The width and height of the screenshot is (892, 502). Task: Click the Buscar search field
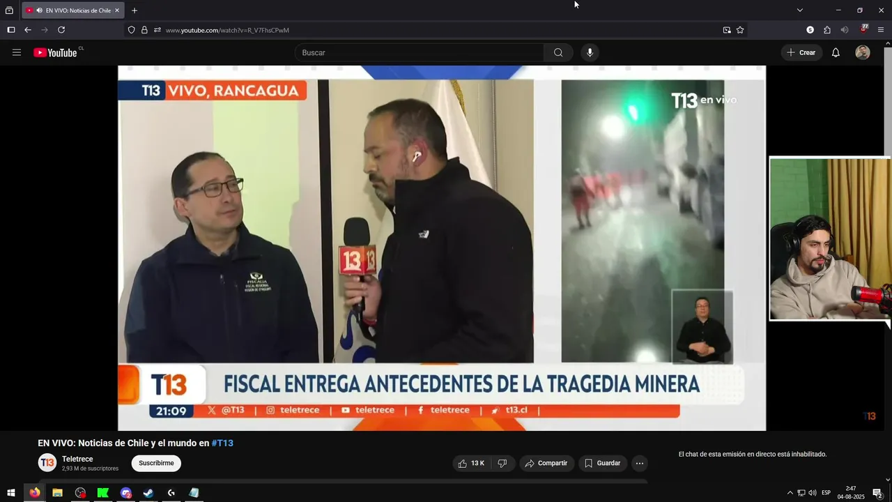[x=420, y=52]
